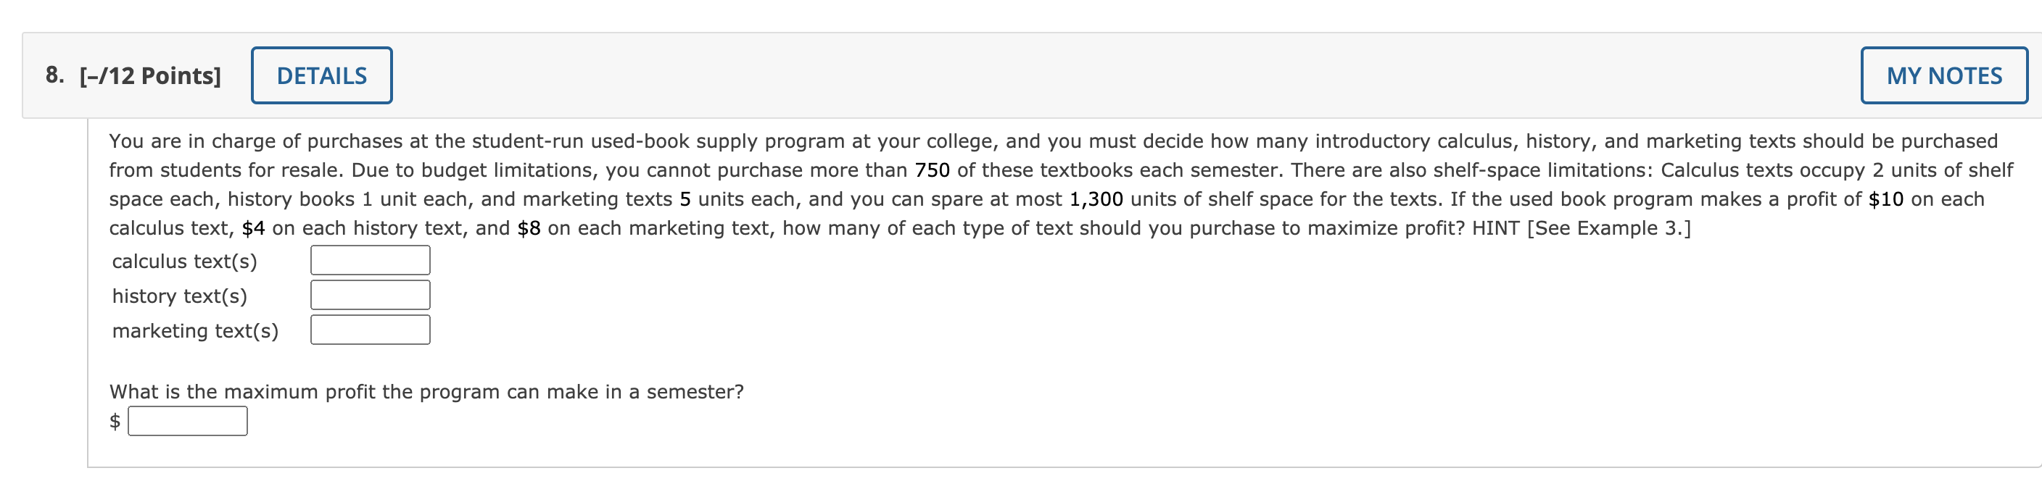Image resolution: width=2042 pixels, height=497 pixels.
Task: Click the $8 marketing profit value
Action: [x=529, y=228]
